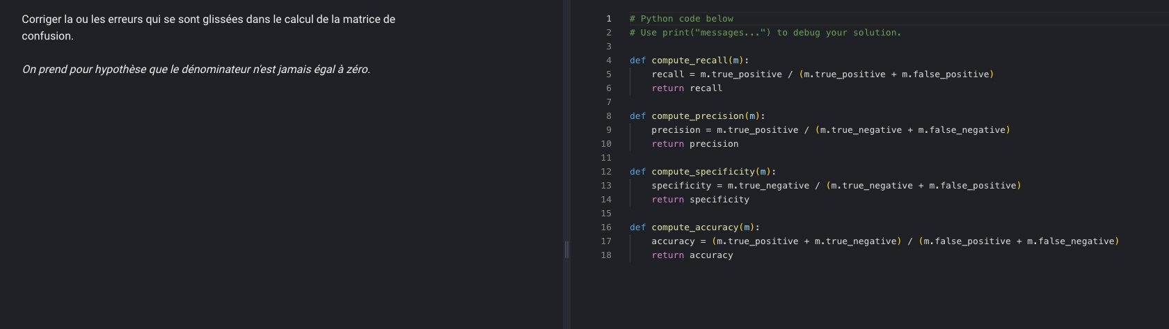This screenshot has height=329, width=1169.
Task: Click the split pane divider handle
Action: (x=566, y=250)
